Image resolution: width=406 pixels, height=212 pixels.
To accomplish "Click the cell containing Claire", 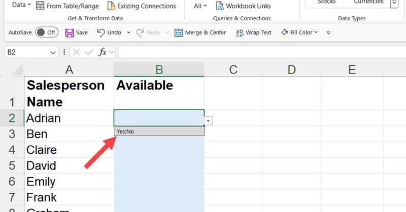I will click(x=69, y=150).
